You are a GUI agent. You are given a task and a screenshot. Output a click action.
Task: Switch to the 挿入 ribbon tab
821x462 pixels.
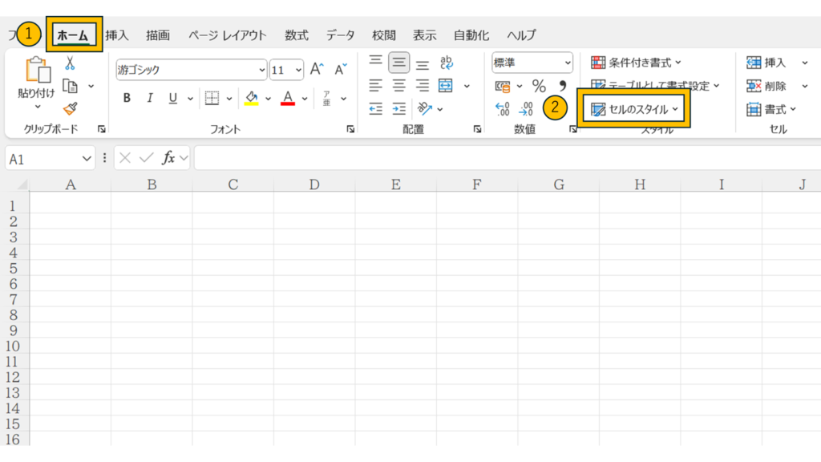click(117, 35)
